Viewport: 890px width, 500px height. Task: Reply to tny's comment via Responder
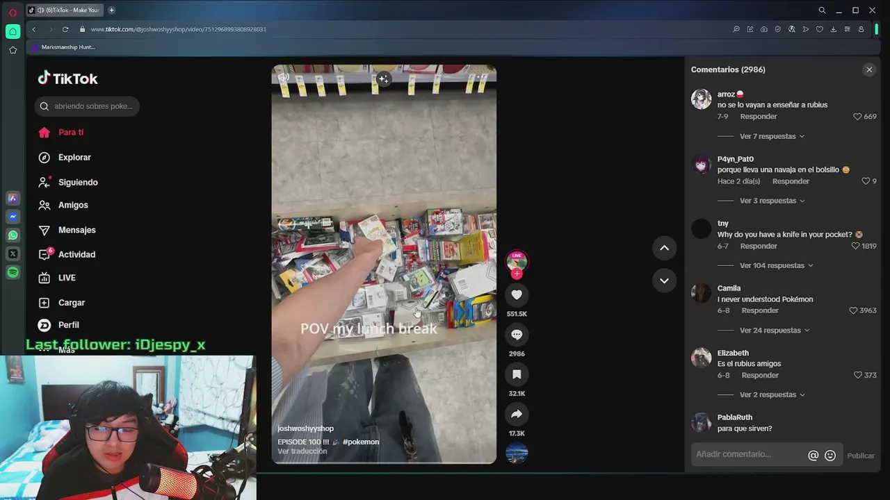759,246
